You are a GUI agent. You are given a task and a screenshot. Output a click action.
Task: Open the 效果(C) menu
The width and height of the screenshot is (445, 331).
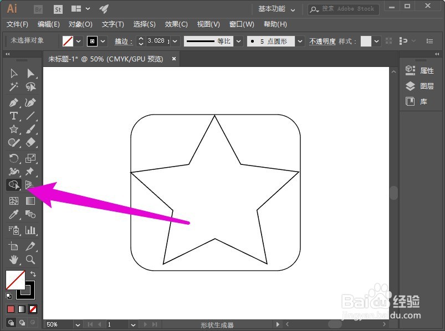coord(176,24)
